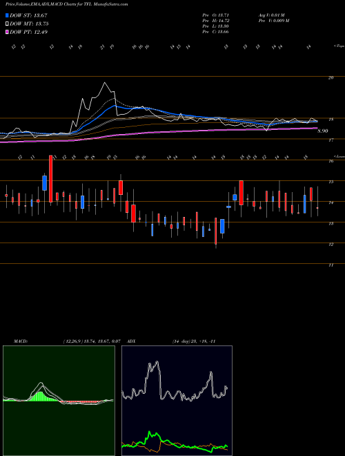Click the 'Pre H: 14.72' value
The width and height of the screenshot is (345, 456).
(x=217, y=20)
